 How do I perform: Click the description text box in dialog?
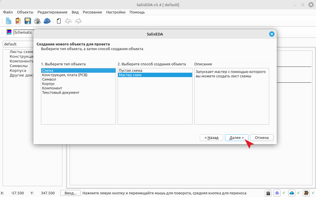coord(231,96)
